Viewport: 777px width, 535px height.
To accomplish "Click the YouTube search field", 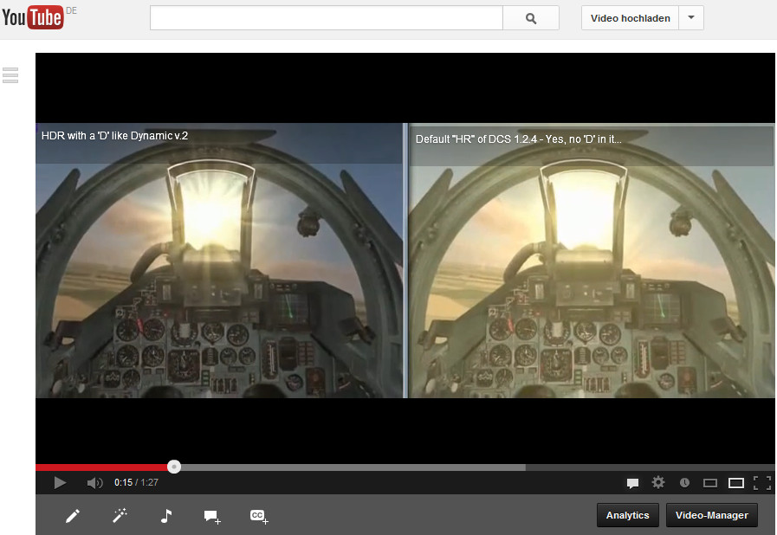I will 327,18.
